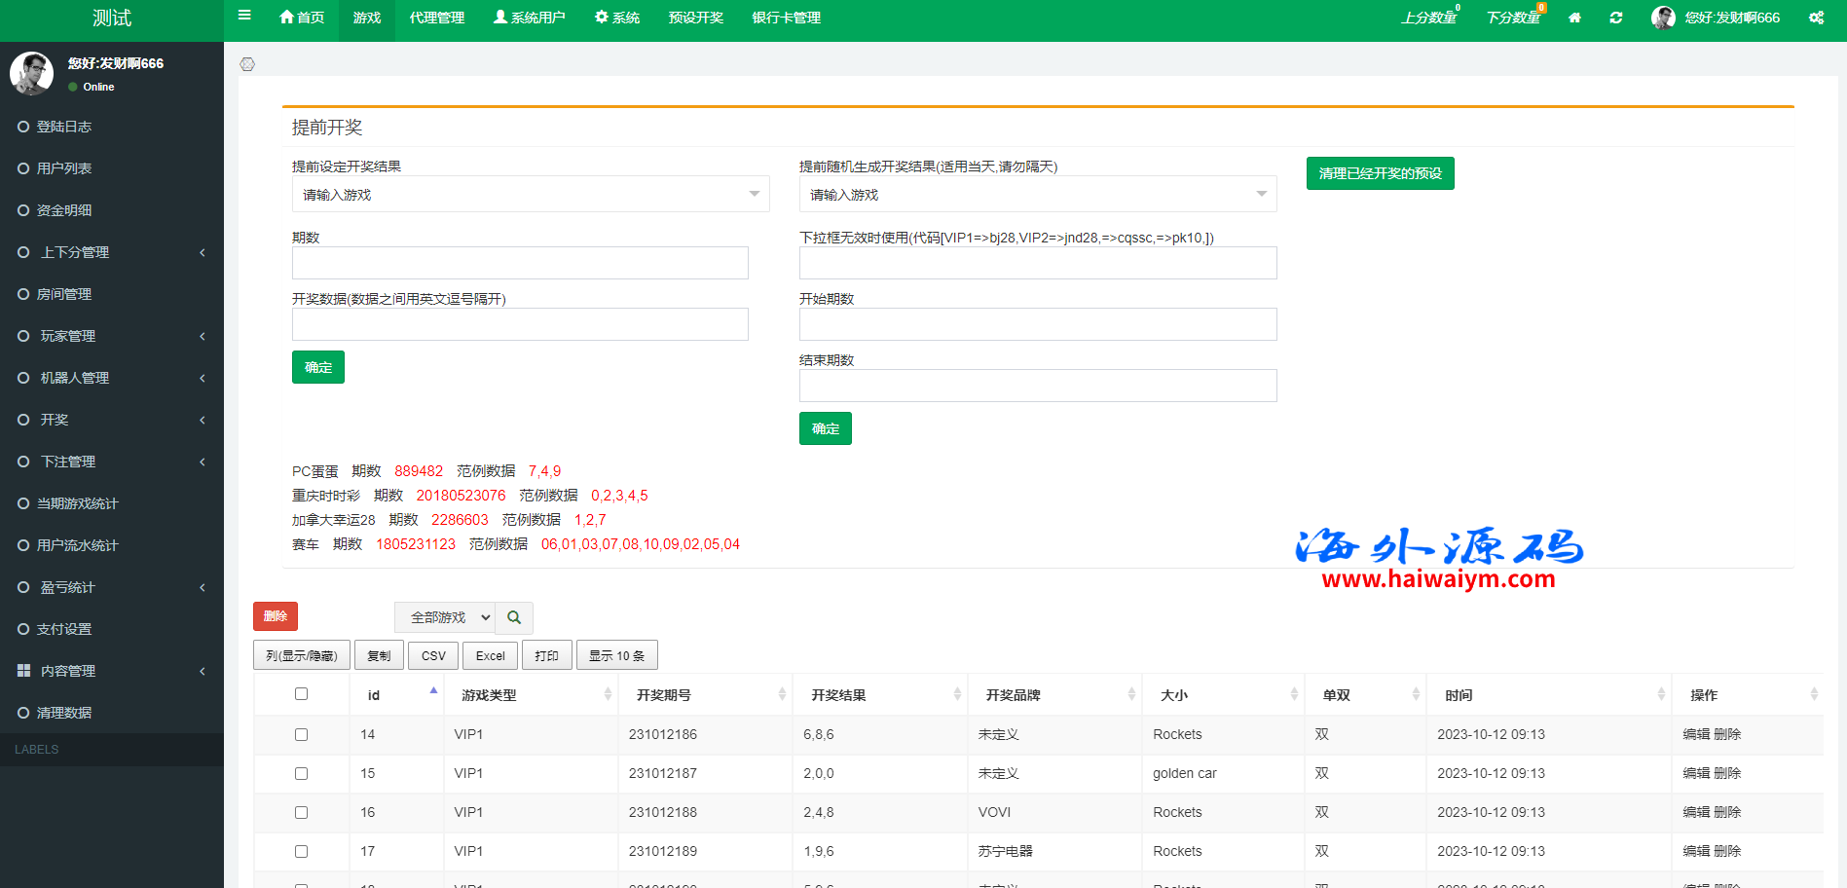Viewport: 1847px width, 888px height.
Task: Open 提前设定开奖结果 game dropdown
Action: coord(531,195)
